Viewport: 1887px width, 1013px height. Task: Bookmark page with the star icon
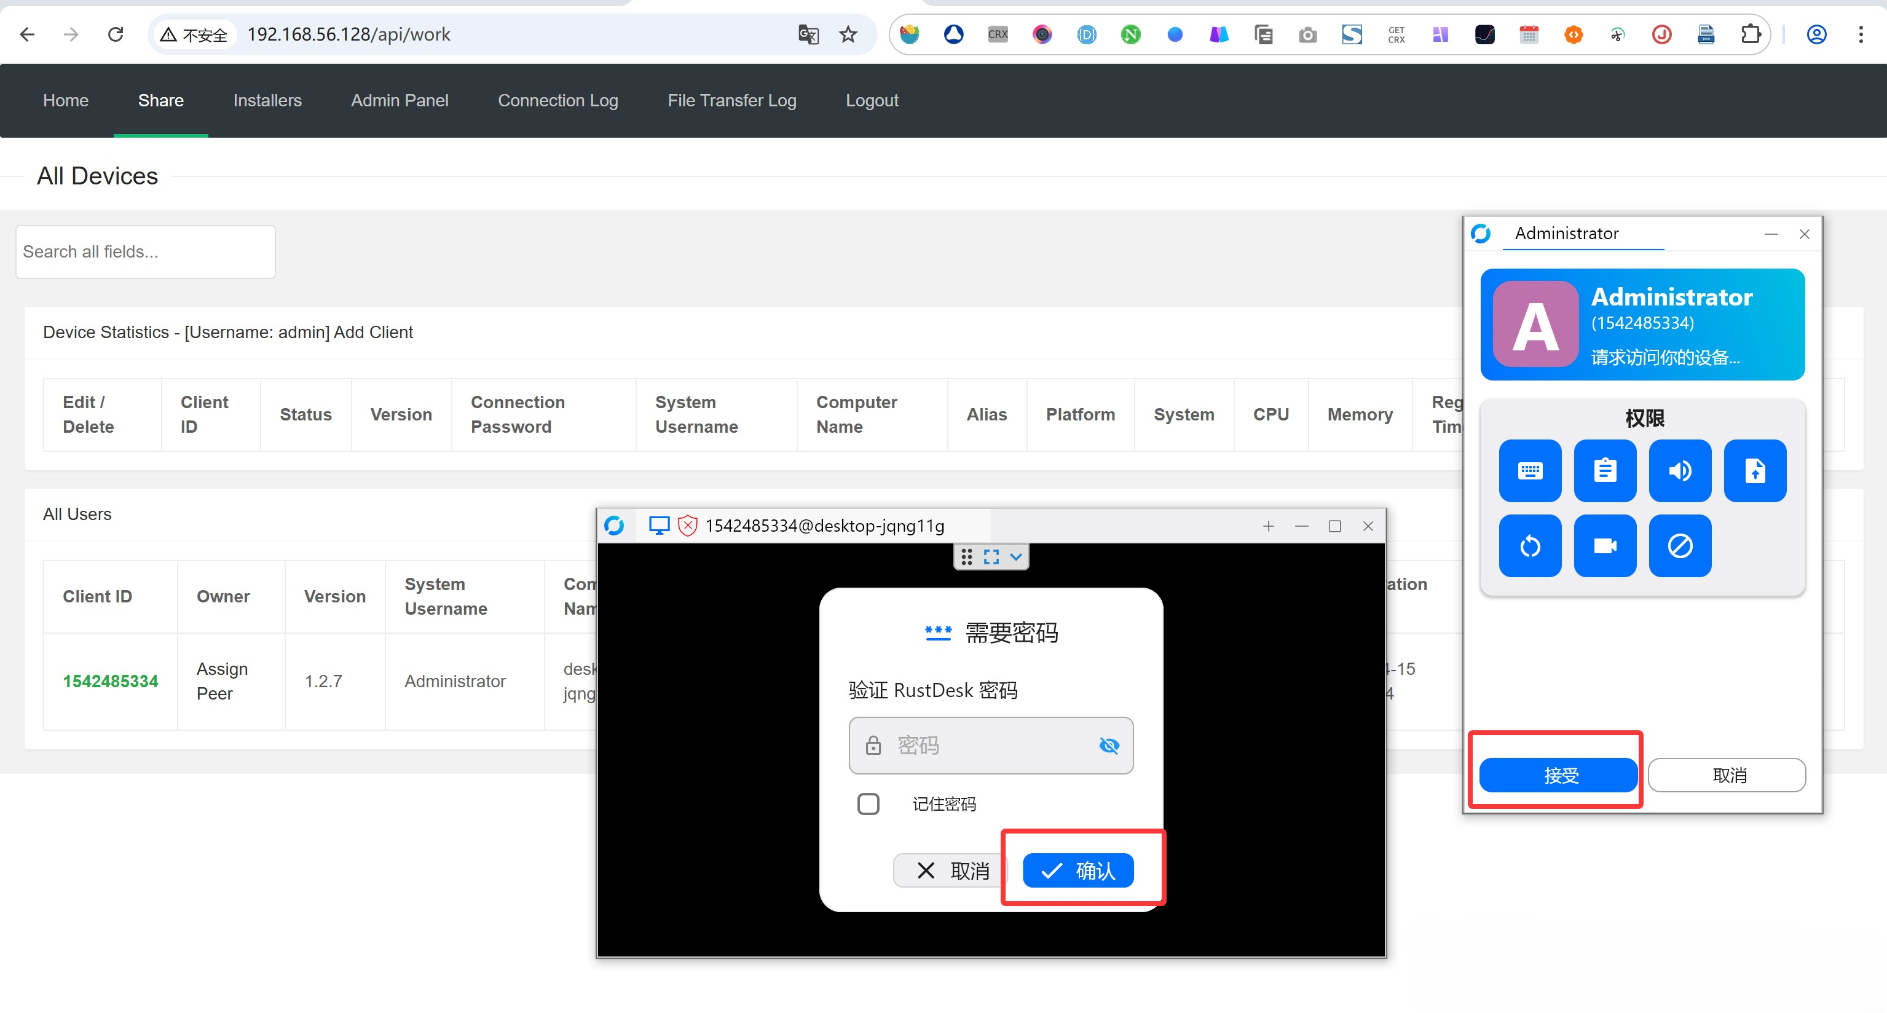coord(848,34)
